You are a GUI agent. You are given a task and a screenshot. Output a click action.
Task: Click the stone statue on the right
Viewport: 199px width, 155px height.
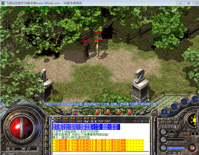[140, 86]
